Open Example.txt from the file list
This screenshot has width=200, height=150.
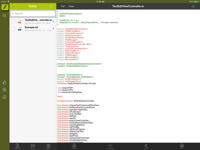click(33, 29)
